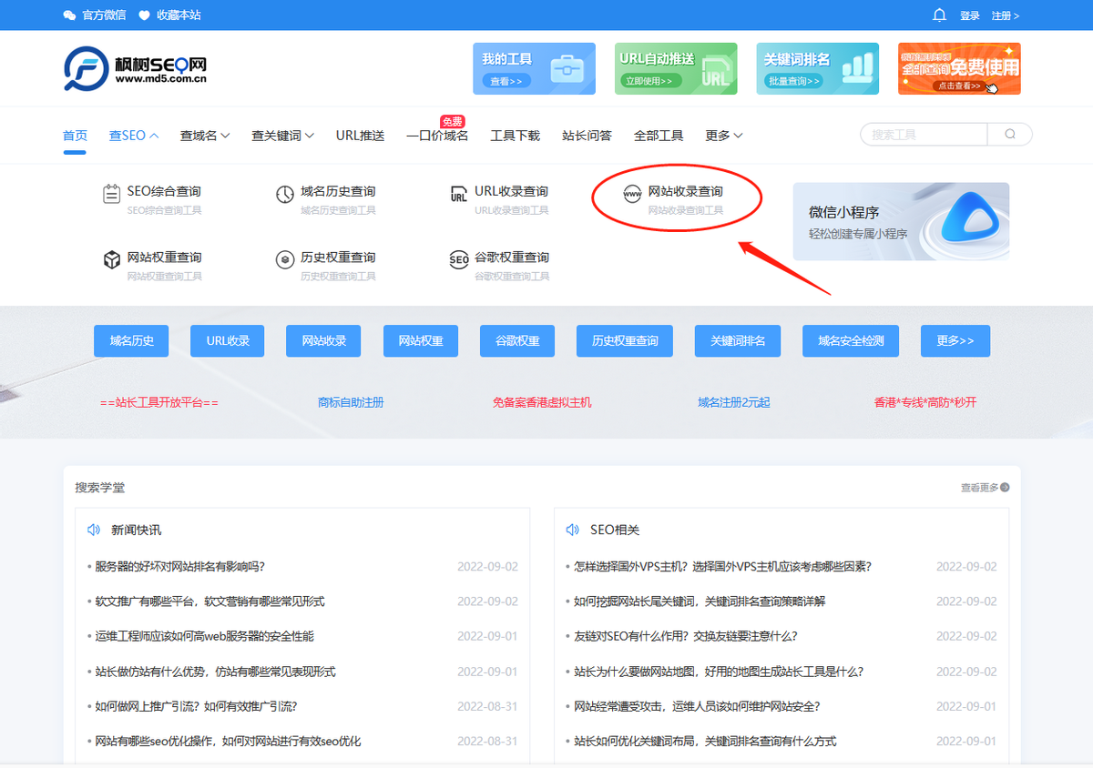Viewport: 1093px width, 768px height.
Task: Open the 工具下载 menu item
Action: tap(515, 136)
